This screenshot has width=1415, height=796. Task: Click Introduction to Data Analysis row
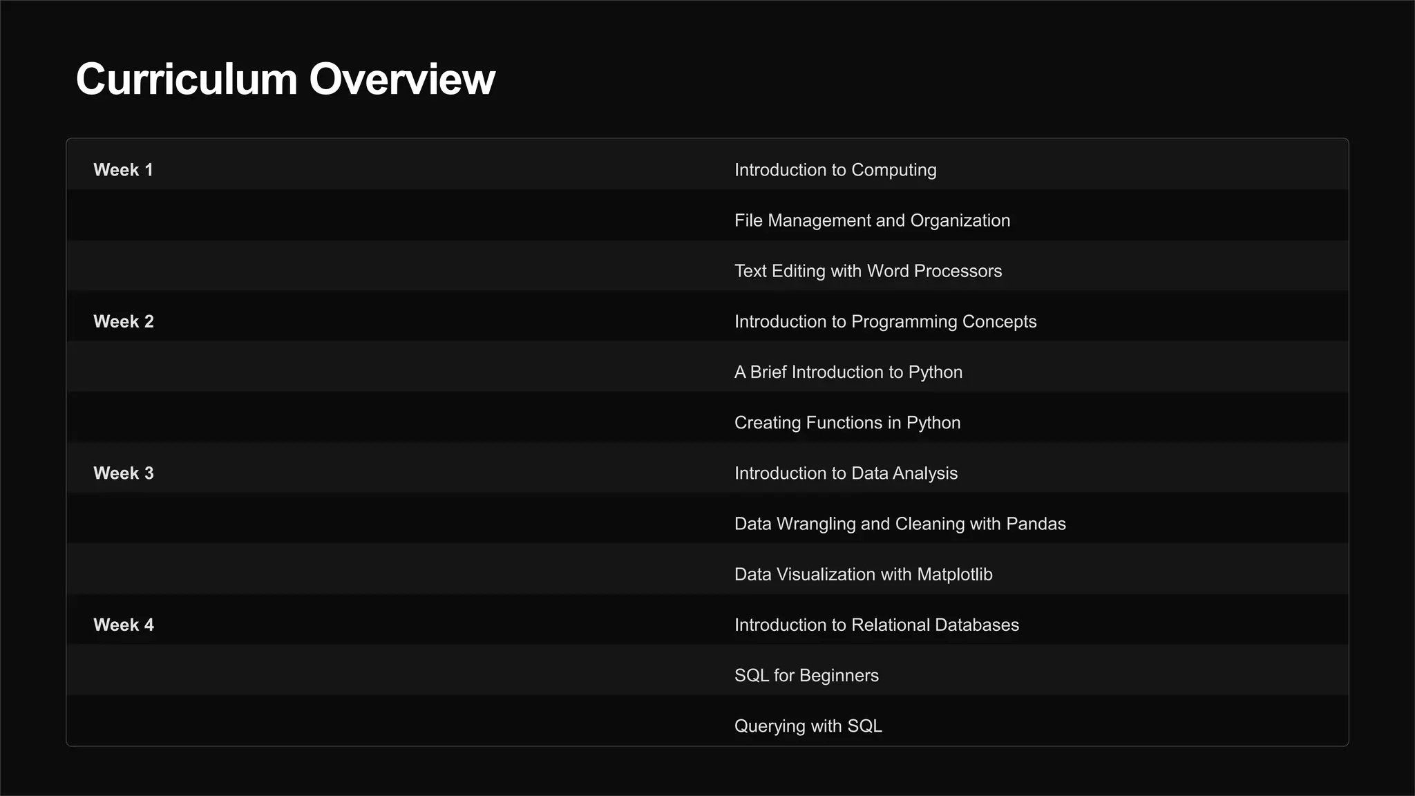pos(845,473)
